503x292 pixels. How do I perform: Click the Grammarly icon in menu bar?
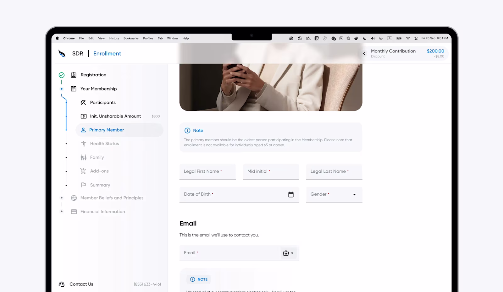click(291, 38)
